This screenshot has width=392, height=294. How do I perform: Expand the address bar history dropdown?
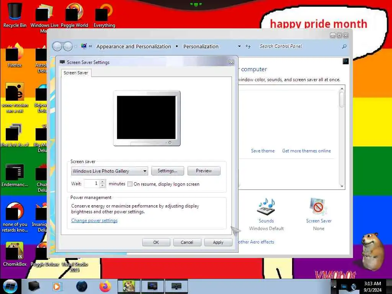(x=239, y=46)
